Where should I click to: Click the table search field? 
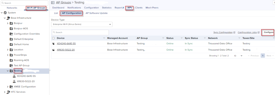tap(80, 32)
